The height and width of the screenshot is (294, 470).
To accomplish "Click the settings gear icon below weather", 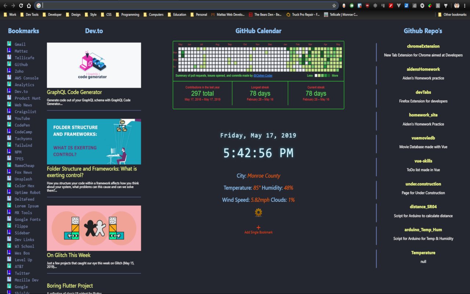I will click(258, 212).
